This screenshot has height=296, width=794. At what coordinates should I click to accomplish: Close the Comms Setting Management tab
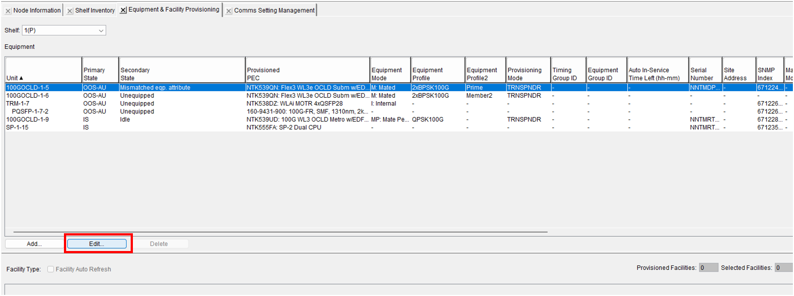pyautogui.click(x=229, y=11)
